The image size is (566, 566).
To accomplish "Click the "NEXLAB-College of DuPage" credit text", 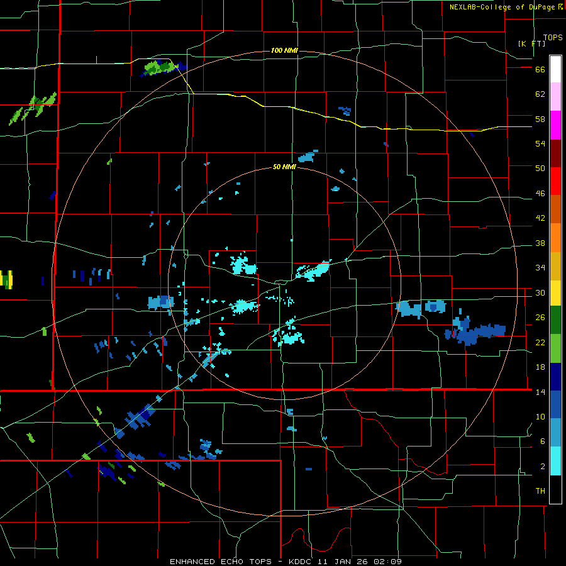I will click(502, 7).
